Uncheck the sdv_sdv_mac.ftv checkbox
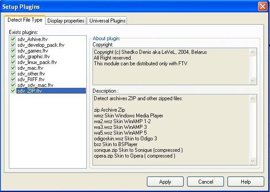Screen dimensions: 270x192 13,85
